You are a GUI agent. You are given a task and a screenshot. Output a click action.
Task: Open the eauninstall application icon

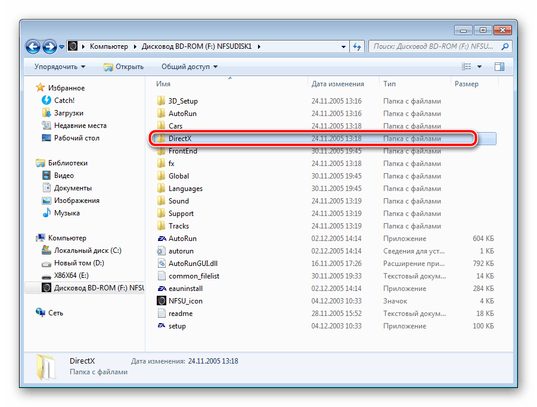(161, 289)
